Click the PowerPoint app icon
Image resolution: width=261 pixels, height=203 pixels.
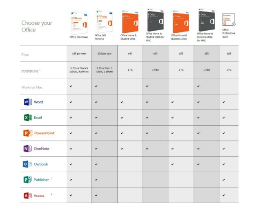pos(28,133)
